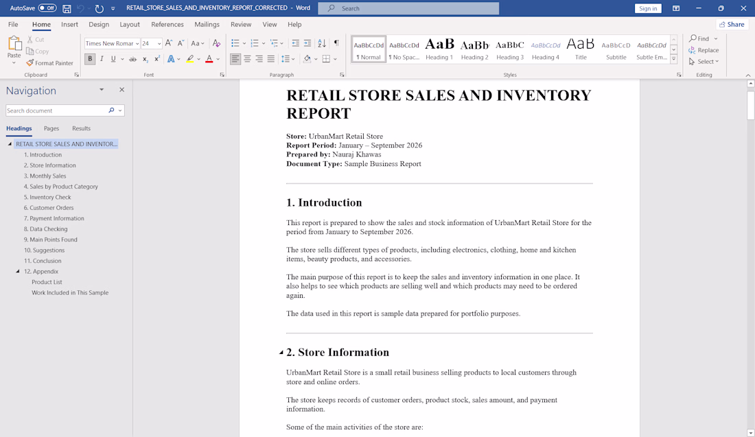Screen dimensions: 755x437
Task: Apply Strikethrough formatting
Action: tap(132, 59)
